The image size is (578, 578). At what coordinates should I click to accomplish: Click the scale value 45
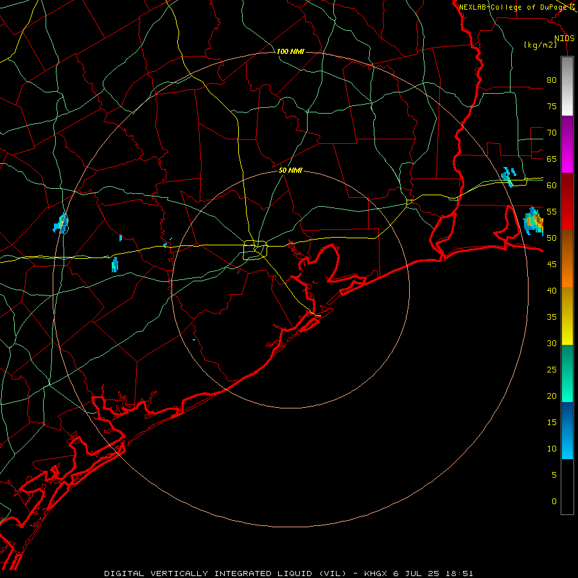[552, 265]
